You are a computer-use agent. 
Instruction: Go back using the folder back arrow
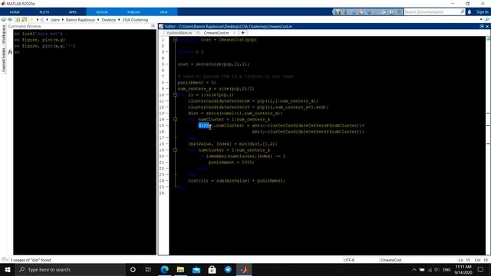pos(3,20)
